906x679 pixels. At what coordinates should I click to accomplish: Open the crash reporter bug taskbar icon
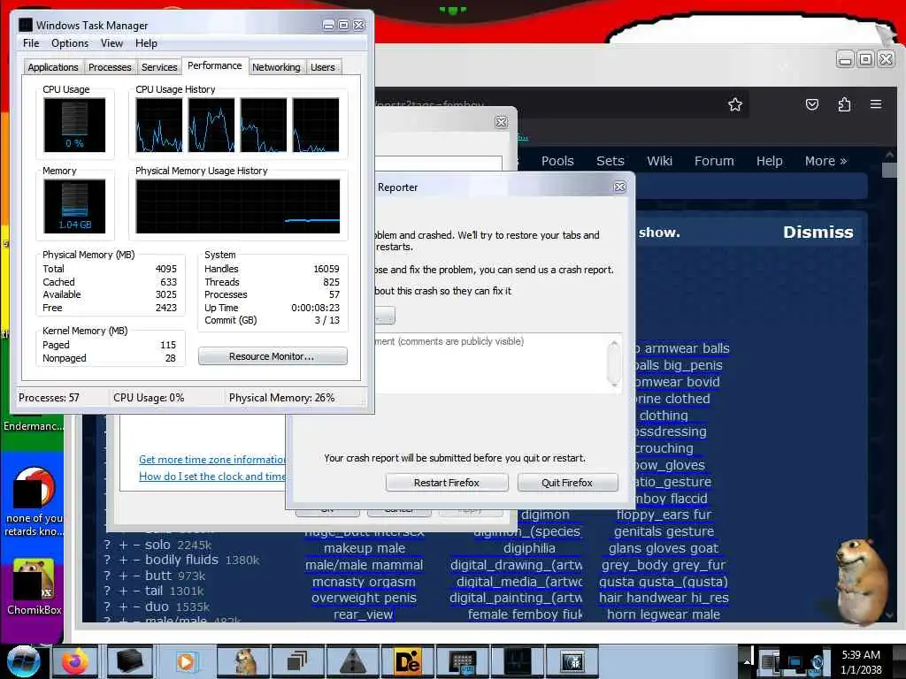coord(571,661)
